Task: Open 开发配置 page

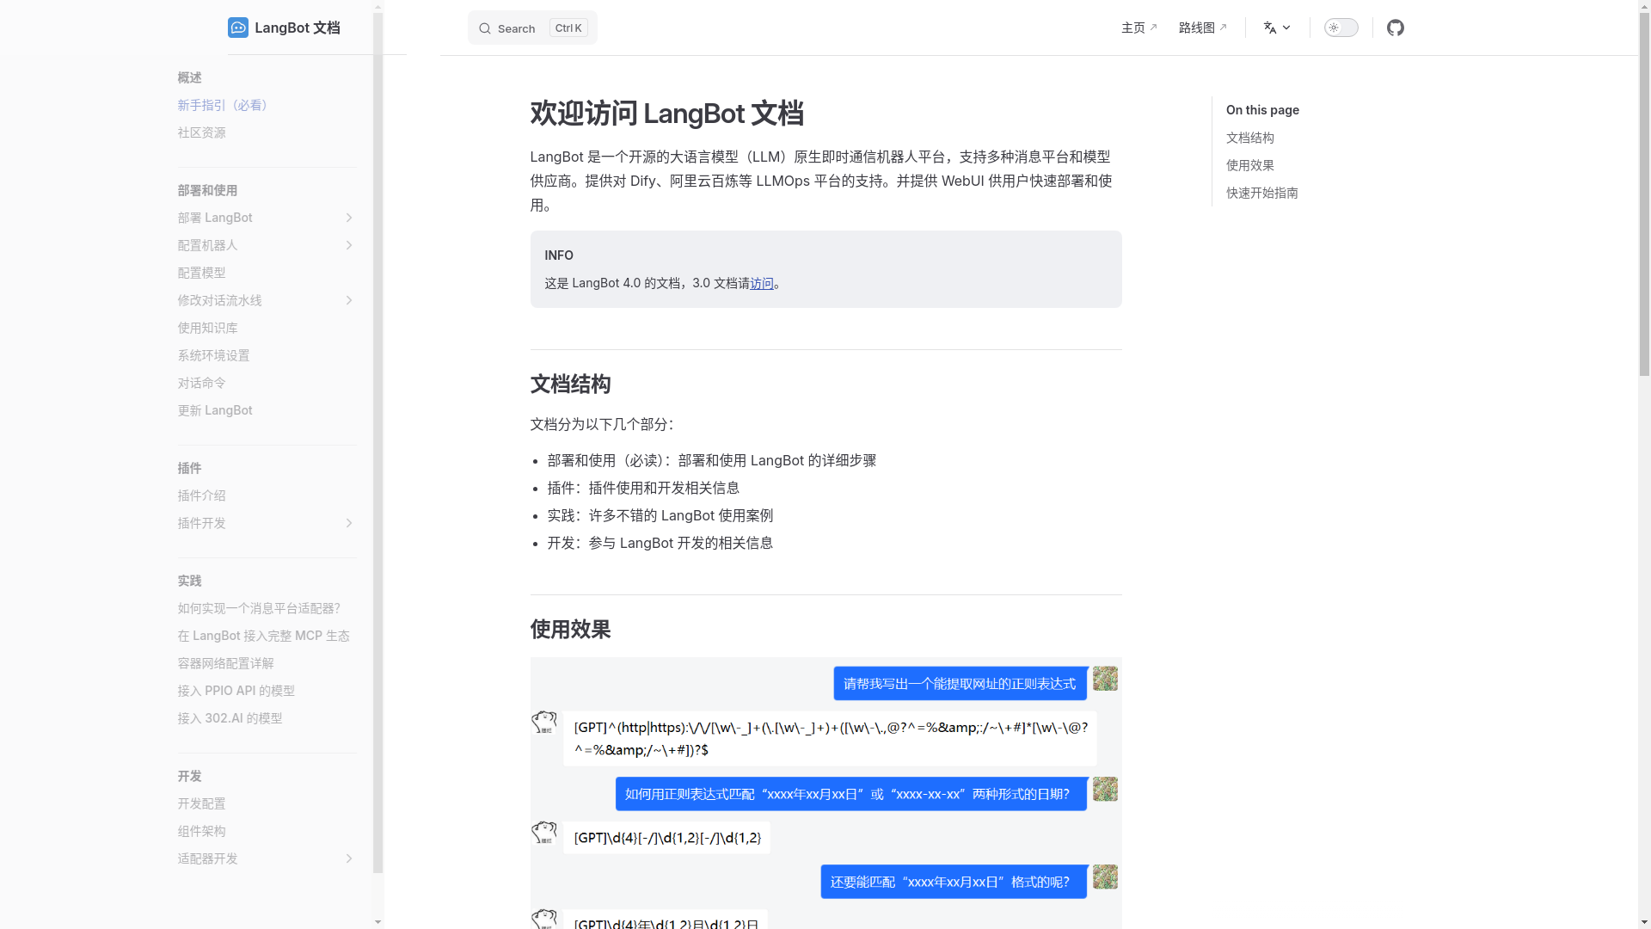Action: (x=201, y=803)
